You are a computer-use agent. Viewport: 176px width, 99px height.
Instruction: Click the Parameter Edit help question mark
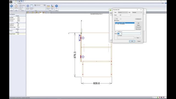[x=137, y=10]
